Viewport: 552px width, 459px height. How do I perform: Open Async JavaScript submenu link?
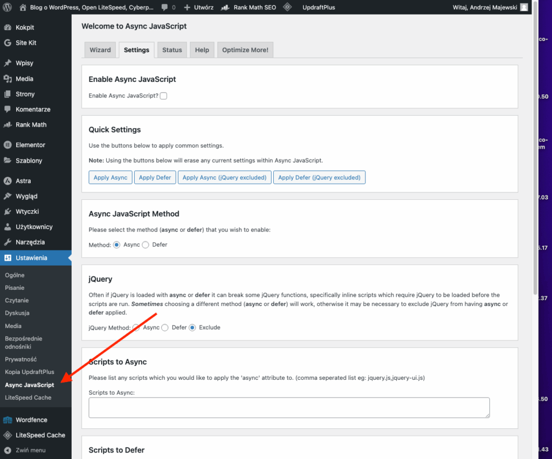pos(30,385)
